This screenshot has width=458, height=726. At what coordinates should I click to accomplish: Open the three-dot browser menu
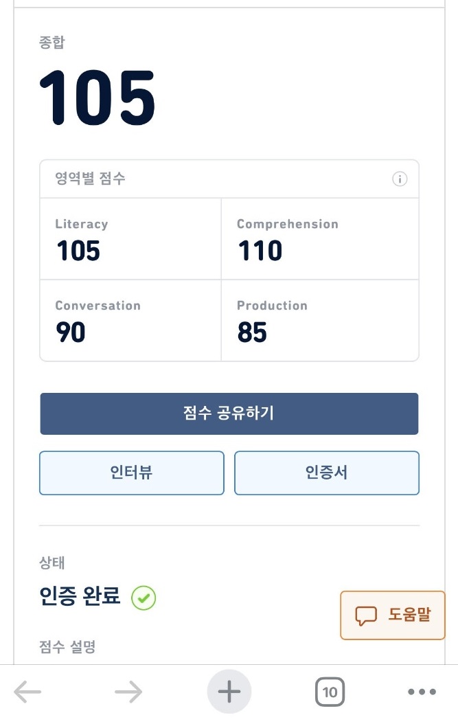[x=422, y=692]
